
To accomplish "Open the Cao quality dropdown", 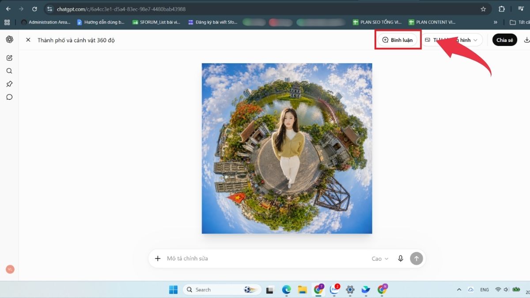I will [380, 259].
